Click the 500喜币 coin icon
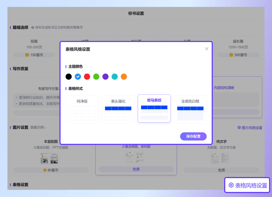 click(x=231, y=55)
